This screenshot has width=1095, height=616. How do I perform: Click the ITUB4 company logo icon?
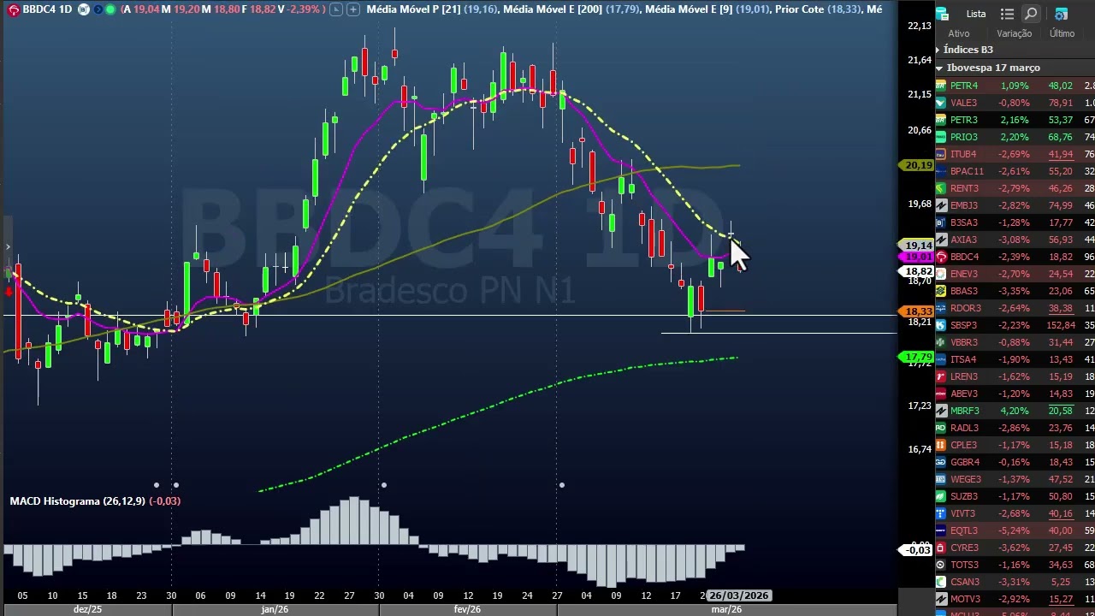pos(941,154)
